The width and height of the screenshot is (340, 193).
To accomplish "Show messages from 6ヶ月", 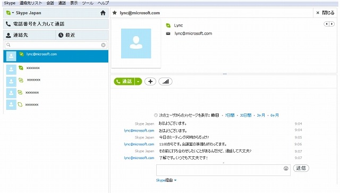I will pos(275,116).
